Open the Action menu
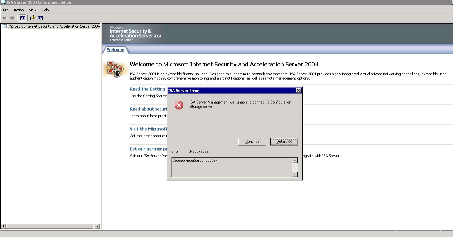Viewport: 453px width, 237px height. (x=19, y=10)
